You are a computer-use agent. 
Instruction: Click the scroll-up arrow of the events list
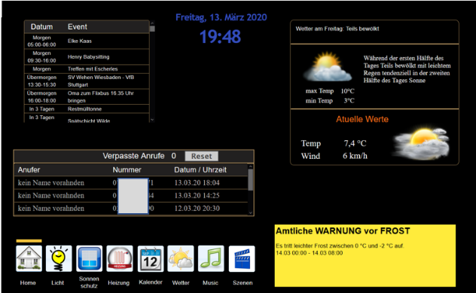pos(152,23)
